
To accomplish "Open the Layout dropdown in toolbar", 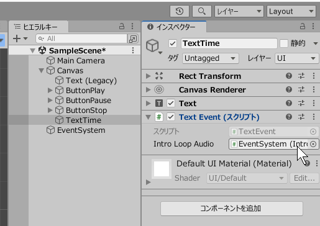I will pos(291,11).
